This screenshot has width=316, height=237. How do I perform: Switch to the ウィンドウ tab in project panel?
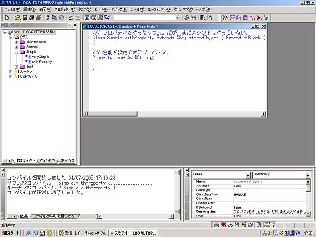[x=48, y=160]
